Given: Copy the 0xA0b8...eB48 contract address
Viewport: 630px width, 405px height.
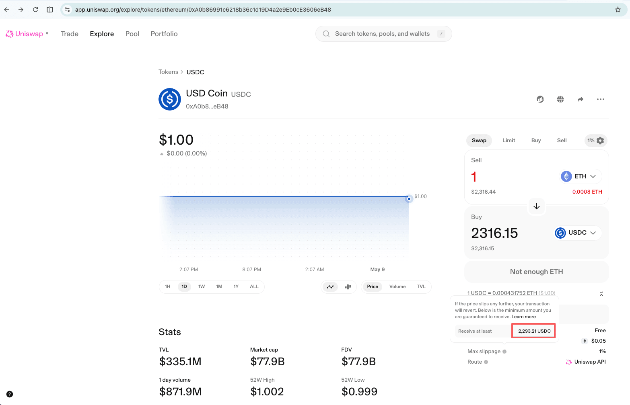Looking at the screenshot, I should pyautogui.click(x=207, y=106).
